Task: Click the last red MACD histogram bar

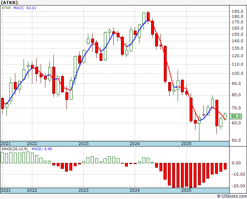Action: point(225,166)
